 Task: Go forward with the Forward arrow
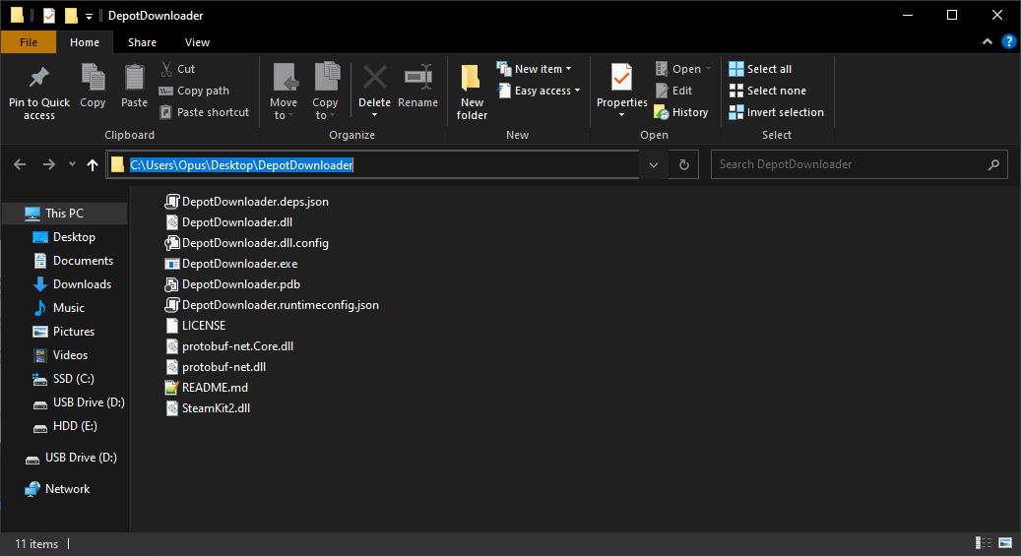49,164
